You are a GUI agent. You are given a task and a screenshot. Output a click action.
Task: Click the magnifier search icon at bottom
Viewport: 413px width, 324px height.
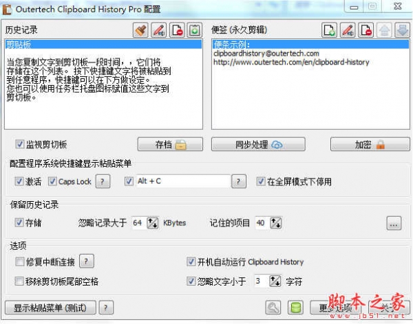click(x=273, y=308)
